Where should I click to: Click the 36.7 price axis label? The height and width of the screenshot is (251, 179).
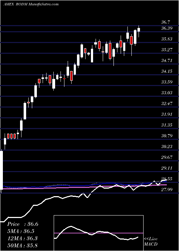point(166,22)
